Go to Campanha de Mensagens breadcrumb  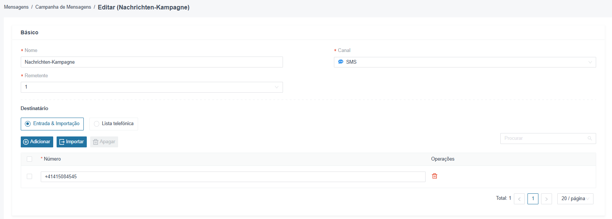click(63, 7)
